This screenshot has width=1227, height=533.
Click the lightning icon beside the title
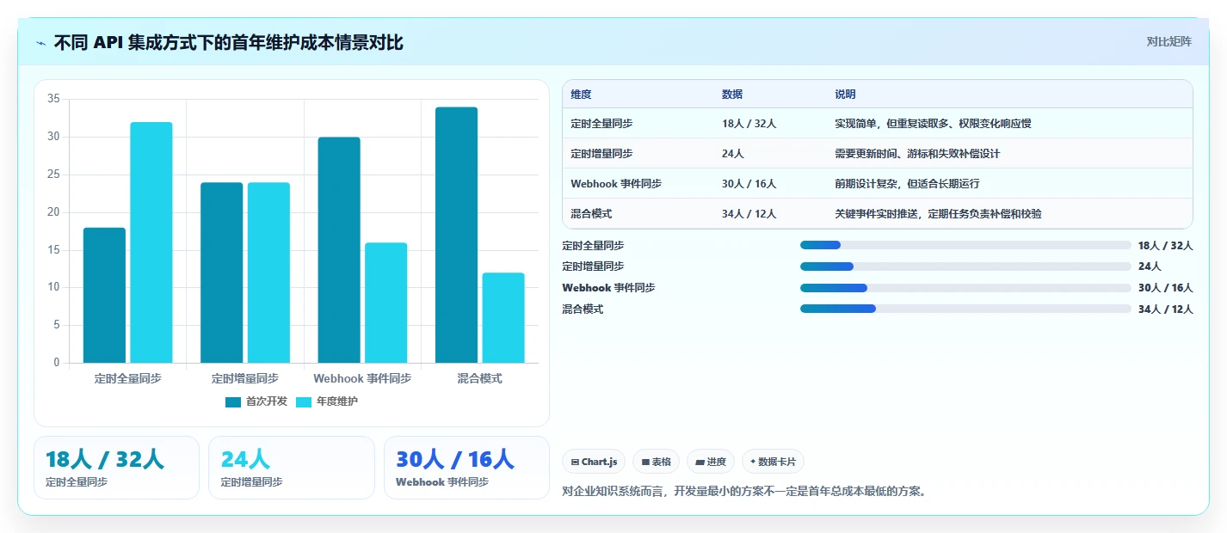pos(41,43)
